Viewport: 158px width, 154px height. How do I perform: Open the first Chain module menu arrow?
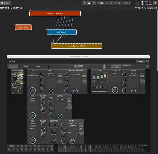point(37,71)
